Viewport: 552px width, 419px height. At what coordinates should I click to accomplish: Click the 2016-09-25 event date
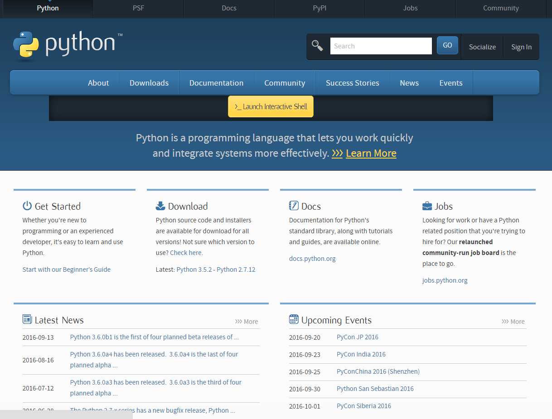(305, 372)
